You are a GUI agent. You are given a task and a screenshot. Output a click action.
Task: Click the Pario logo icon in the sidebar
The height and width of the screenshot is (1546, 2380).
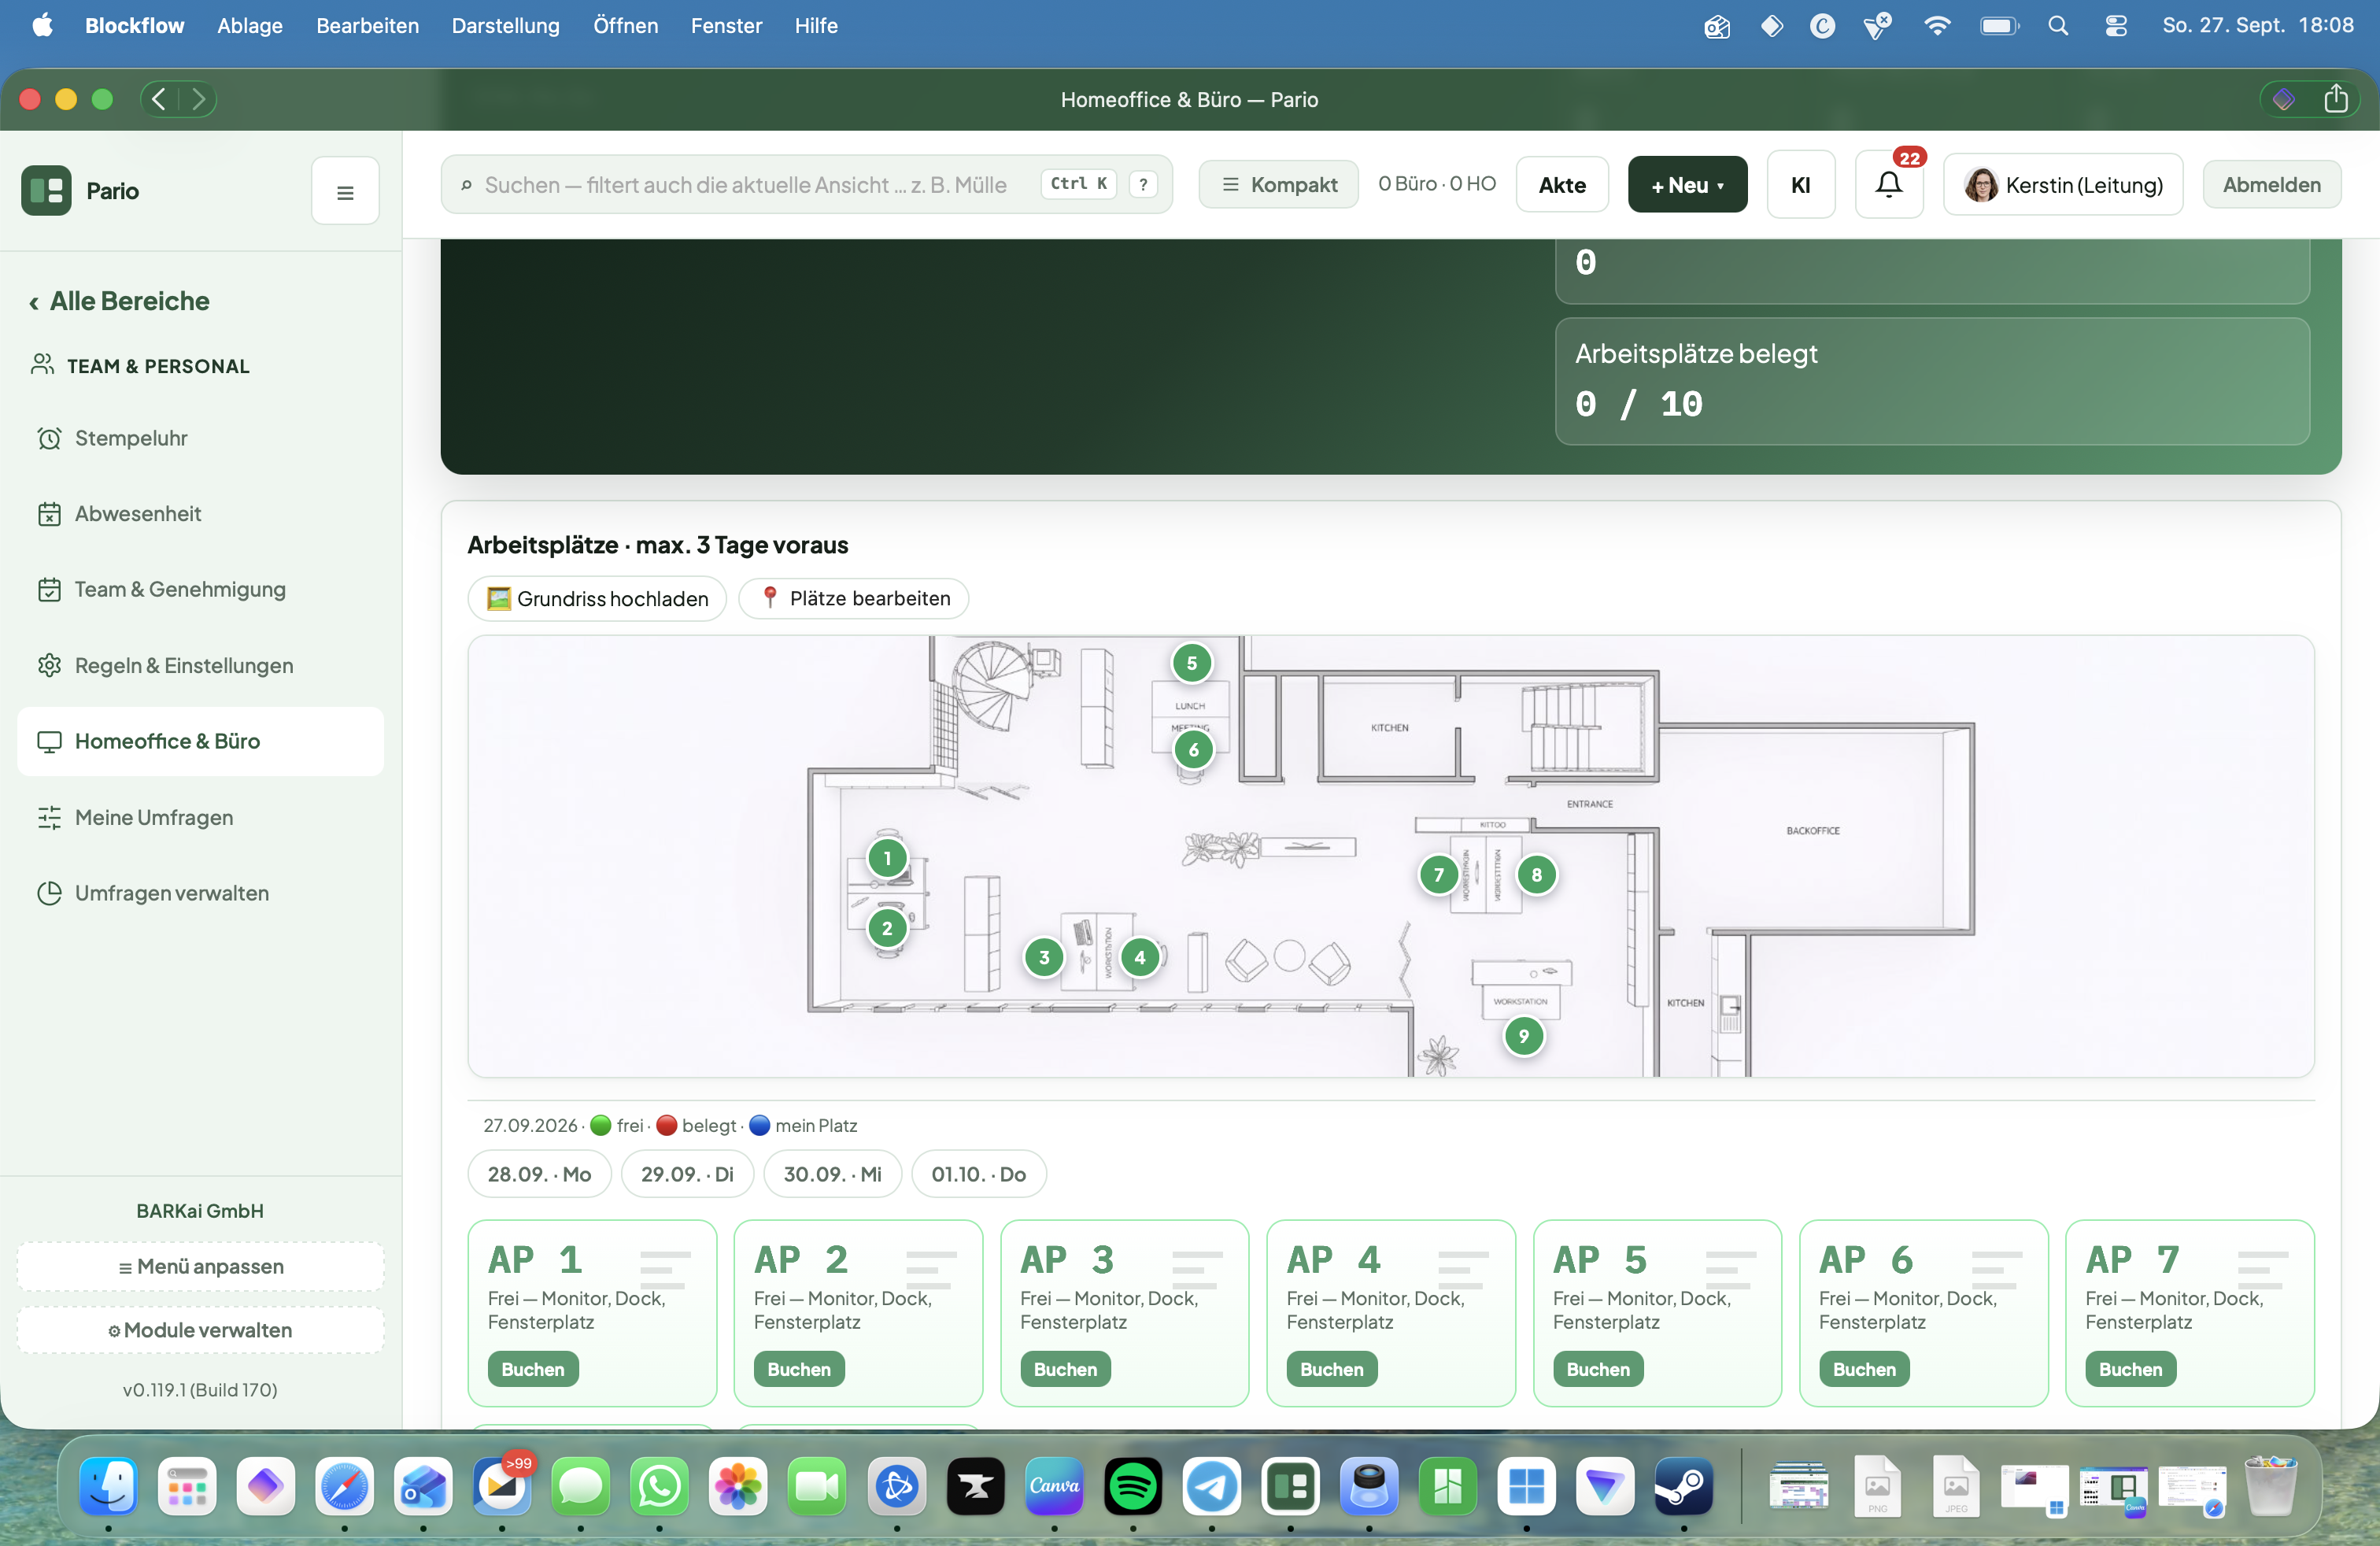[46, 190]
